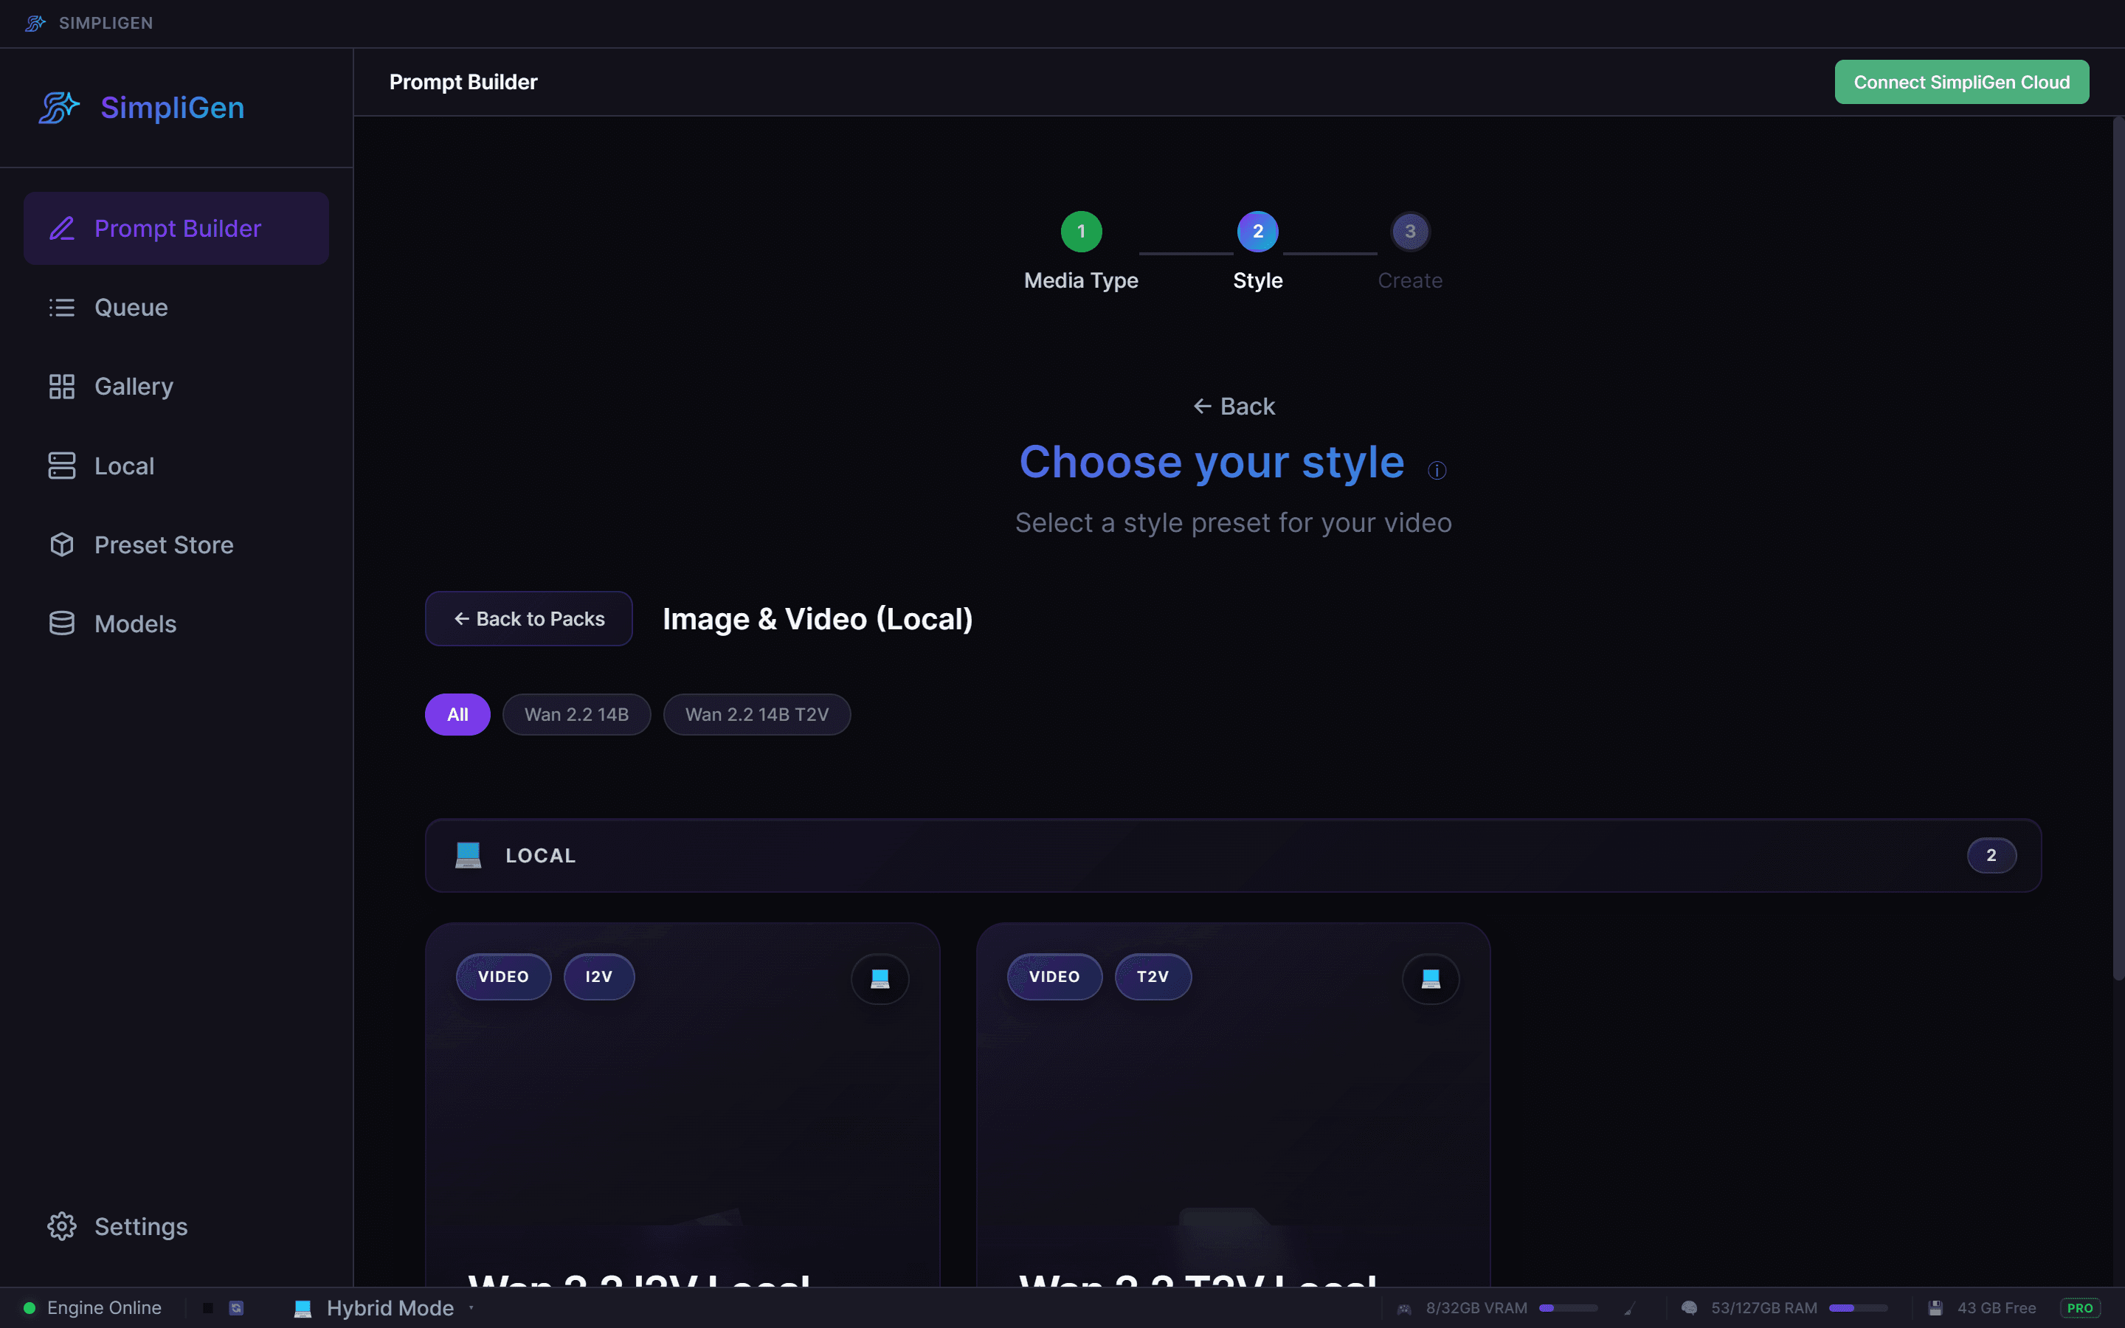Click Back to Packs button
Viewport: 2125px width, 1328px height.
coord(528,619)
